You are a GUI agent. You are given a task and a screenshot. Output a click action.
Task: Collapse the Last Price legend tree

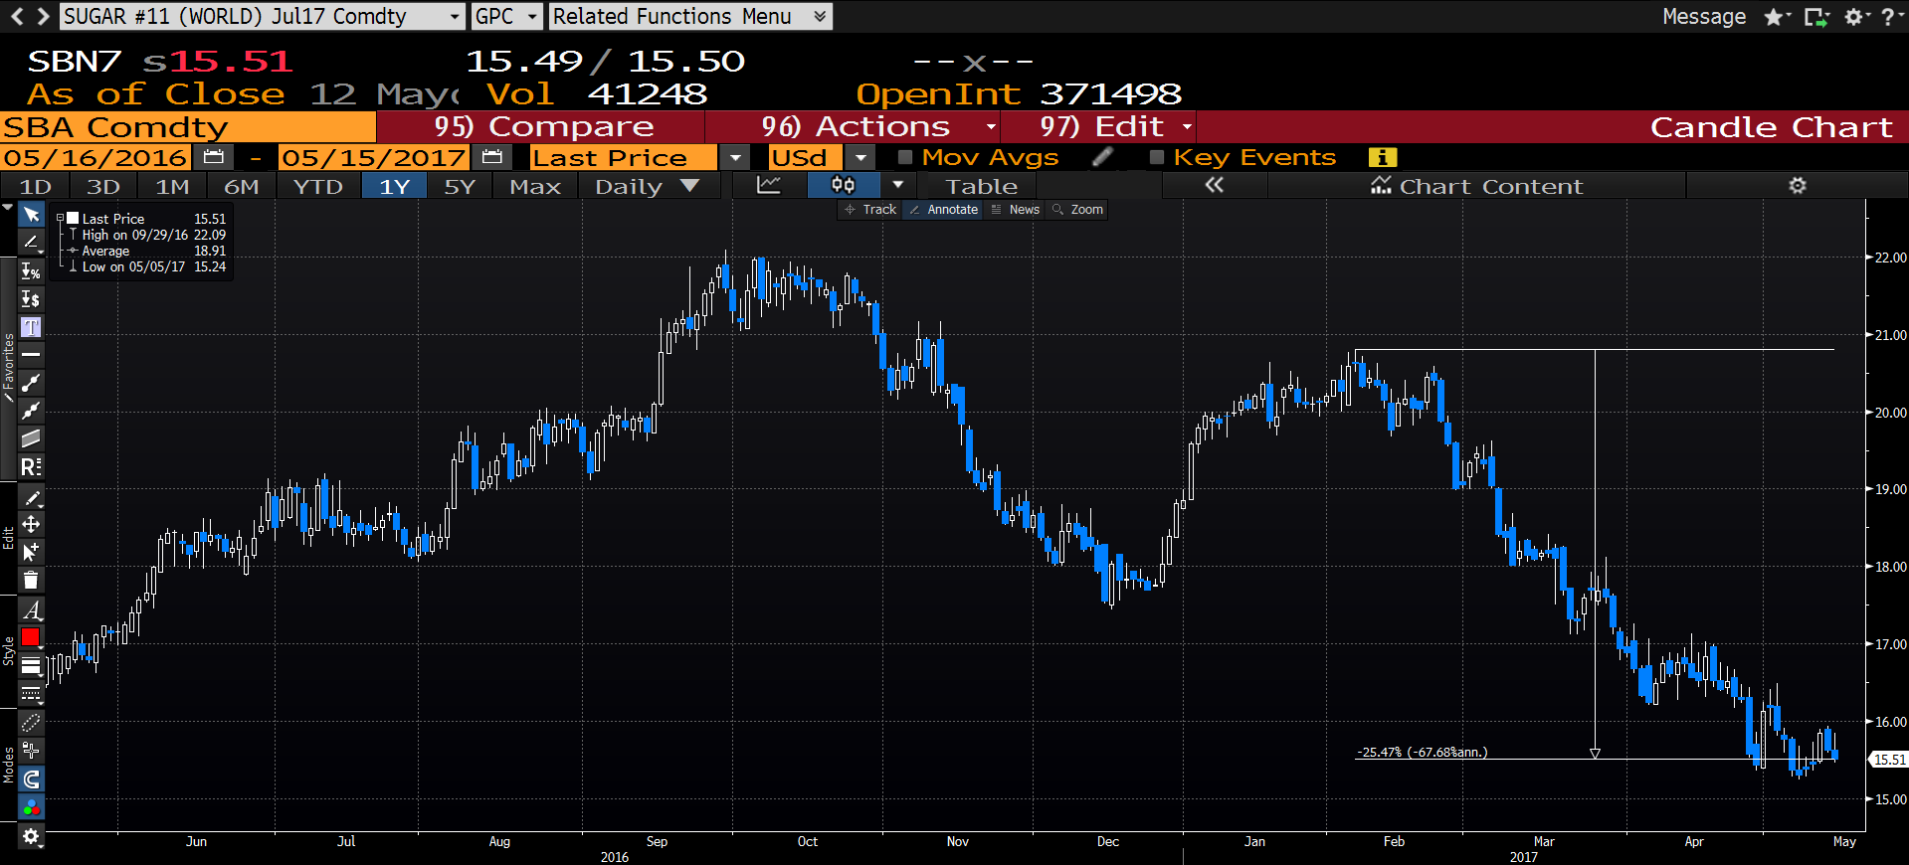point(60,219)
